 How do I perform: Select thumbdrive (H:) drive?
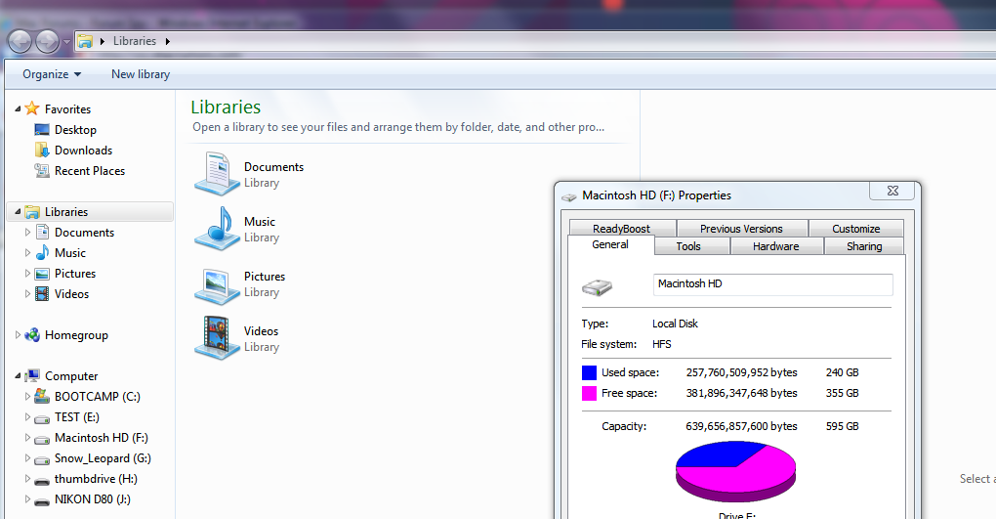click(96, 478)
